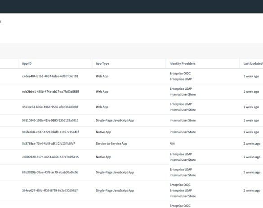Click the App Type column header

[x=103, y=63]
